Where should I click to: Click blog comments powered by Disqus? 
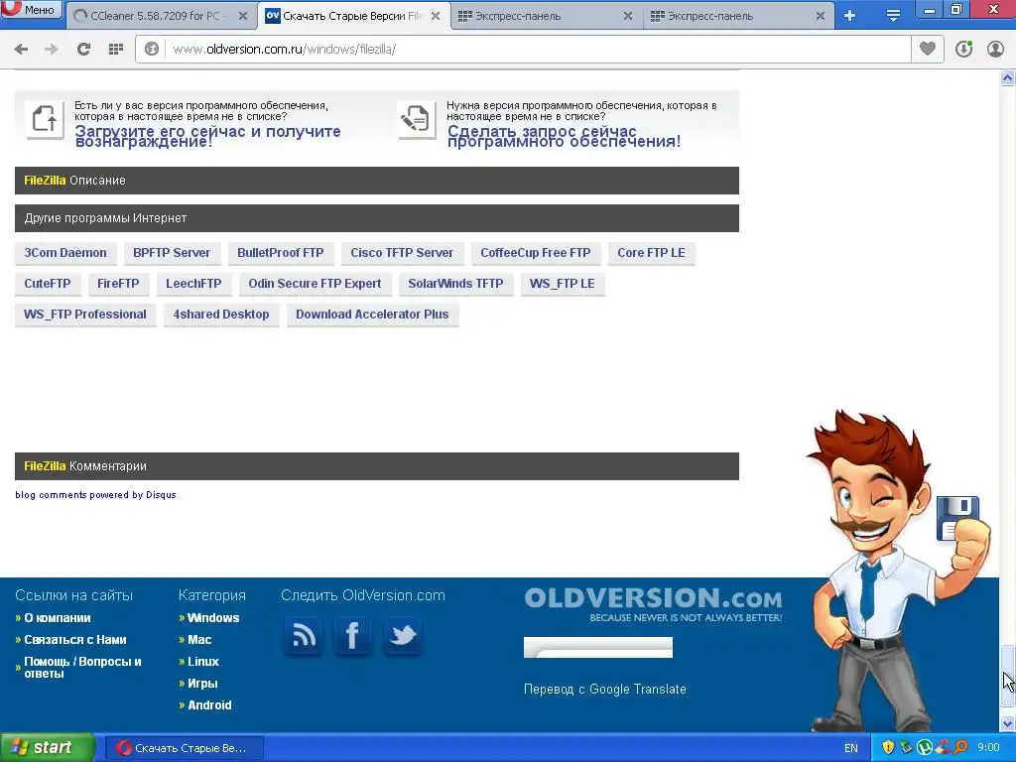coord(95,494)
